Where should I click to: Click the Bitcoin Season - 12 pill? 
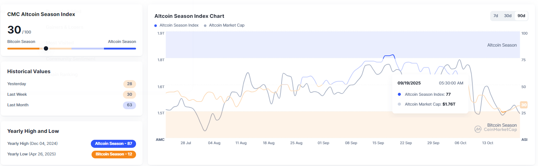pos(113,154)
